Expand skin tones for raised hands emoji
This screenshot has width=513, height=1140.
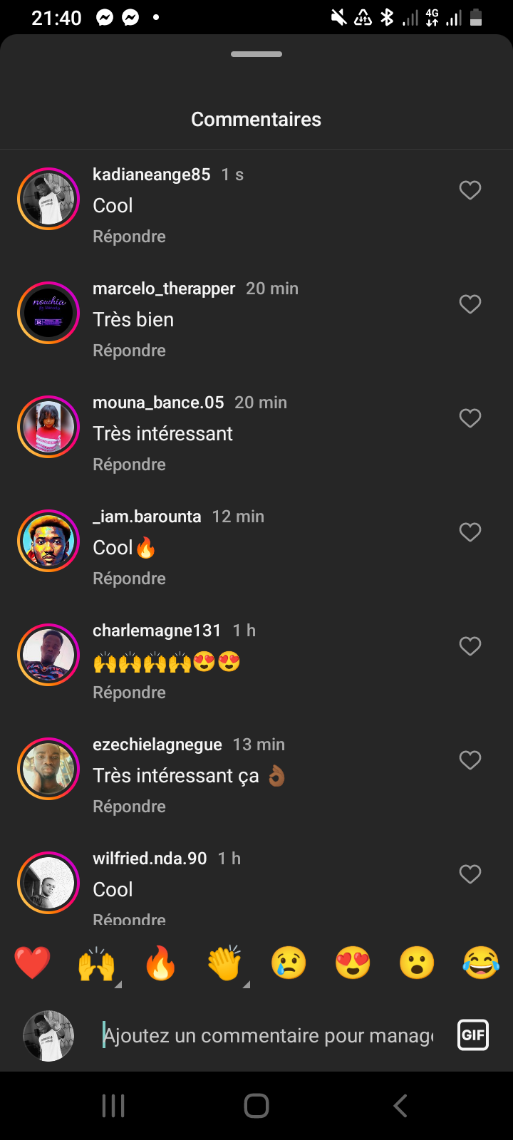tap(118, 985)
